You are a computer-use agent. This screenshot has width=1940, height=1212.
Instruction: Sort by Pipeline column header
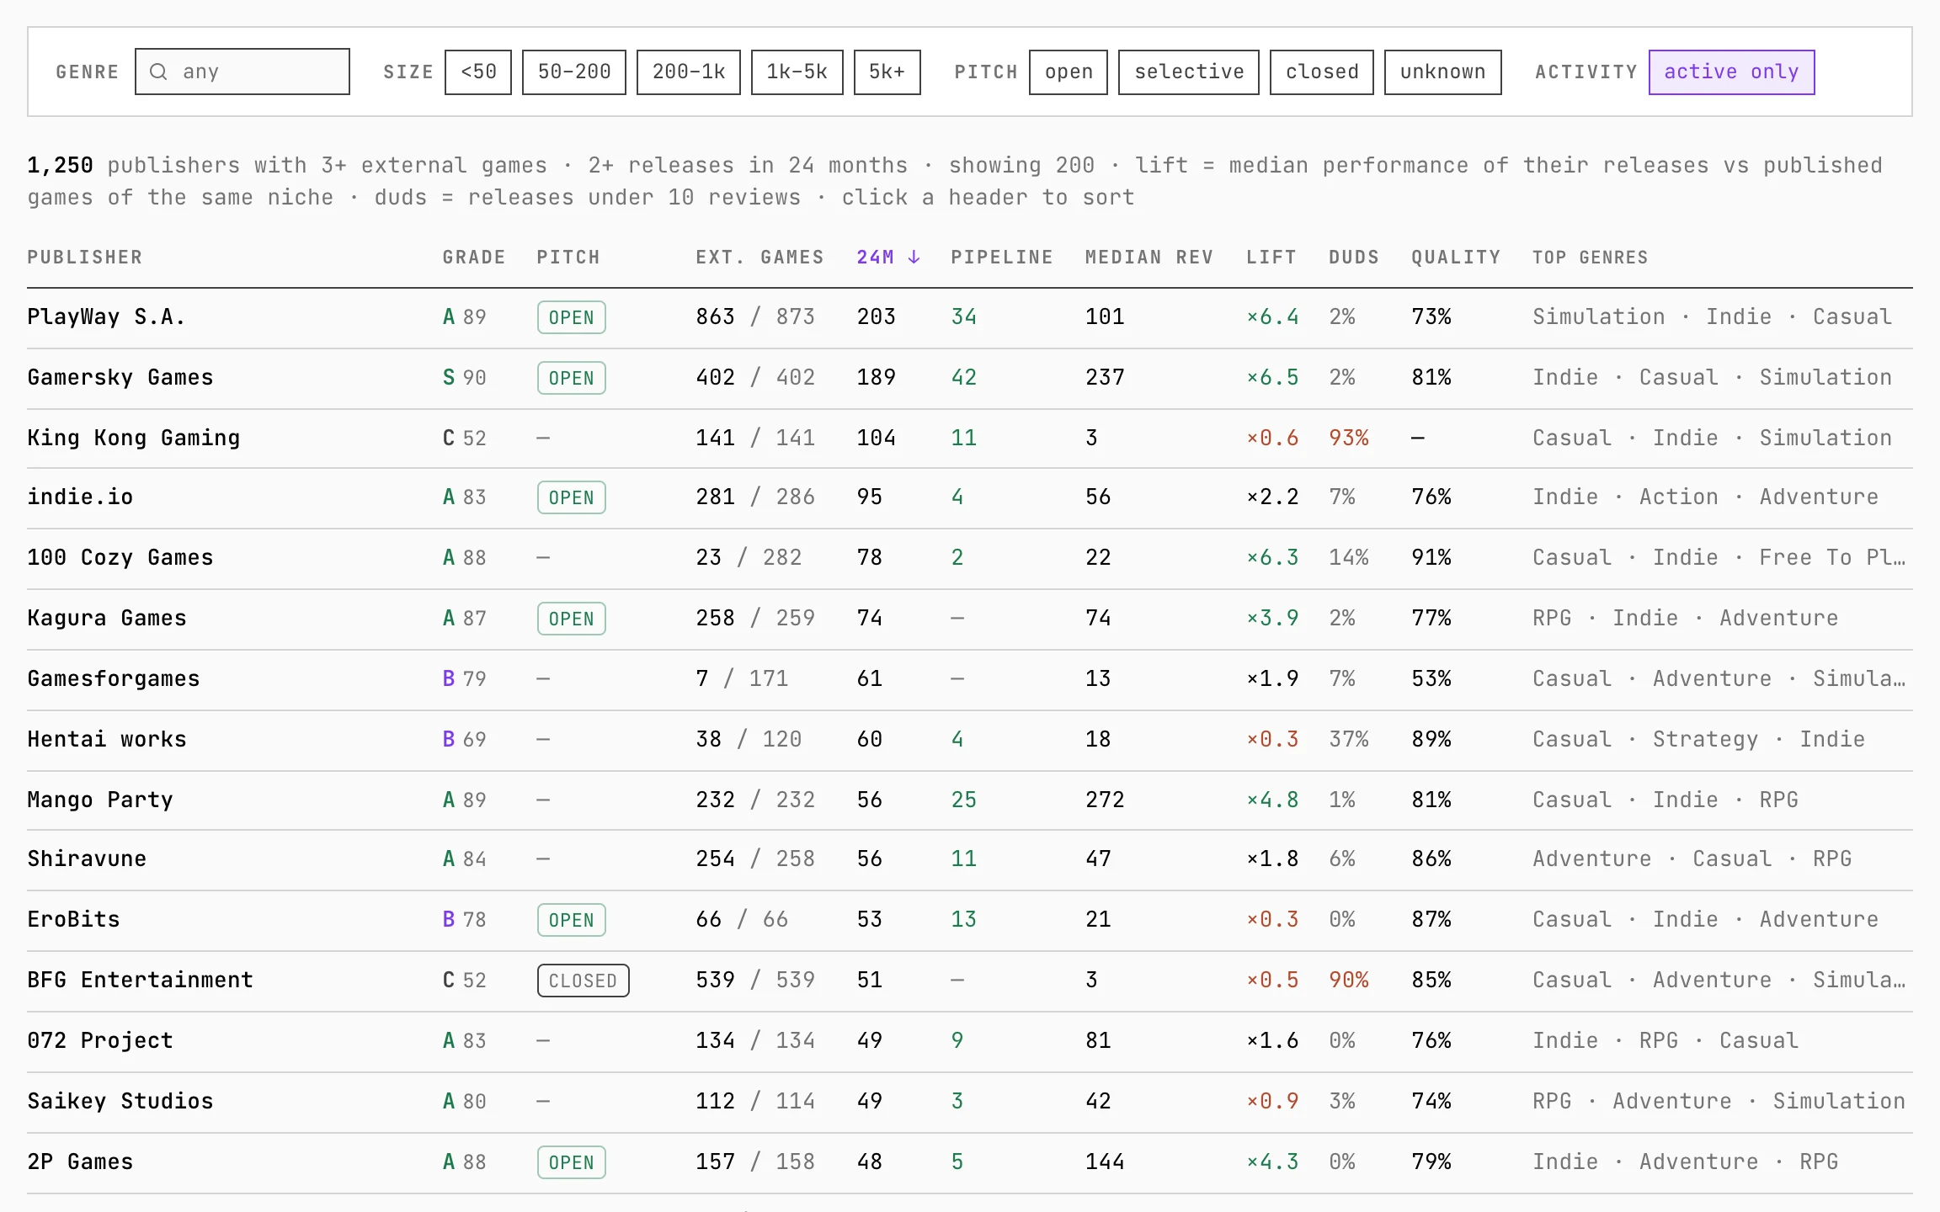click(1002, 258)
